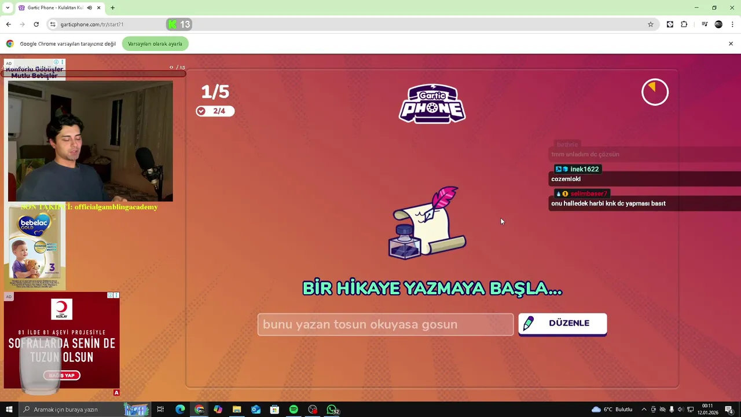This screenshot has width=741, height=417.
Task: Open the media controls toolbar icon
Action: click(x=705, y=24)
